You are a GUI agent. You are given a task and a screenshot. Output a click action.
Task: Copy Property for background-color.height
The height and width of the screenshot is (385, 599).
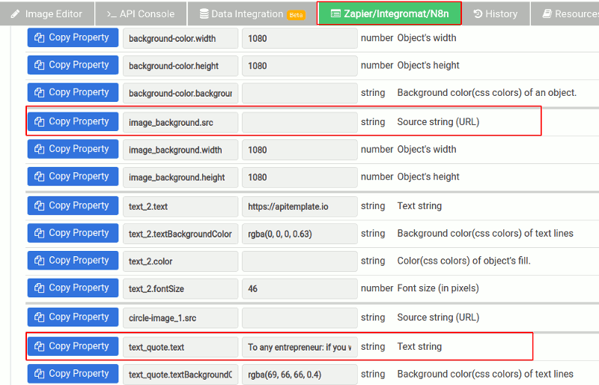click(x=73, y=65)
